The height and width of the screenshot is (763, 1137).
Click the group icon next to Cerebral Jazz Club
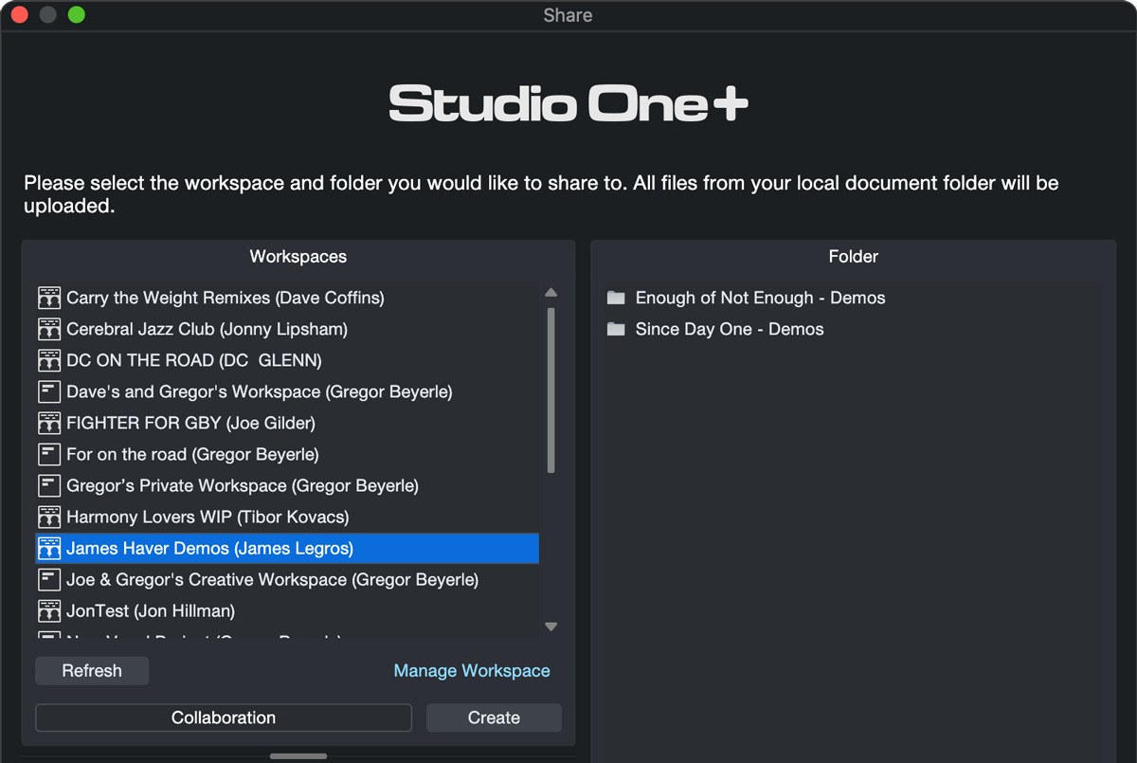point(49,329)
